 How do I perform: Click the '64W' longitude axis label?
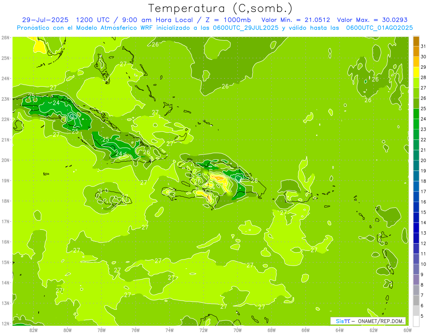click(340, 330)
